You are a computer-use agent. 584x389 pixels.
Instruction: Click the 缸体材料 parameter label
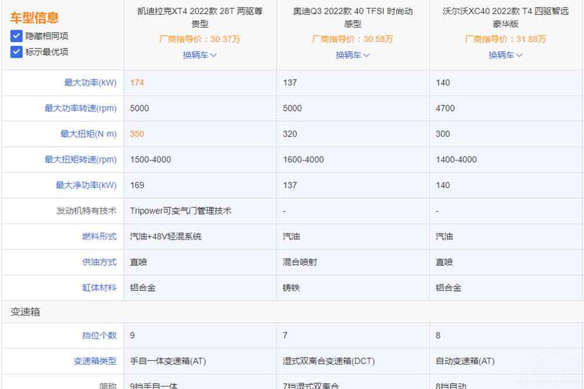pyautogui.click(x=99, y=288)
